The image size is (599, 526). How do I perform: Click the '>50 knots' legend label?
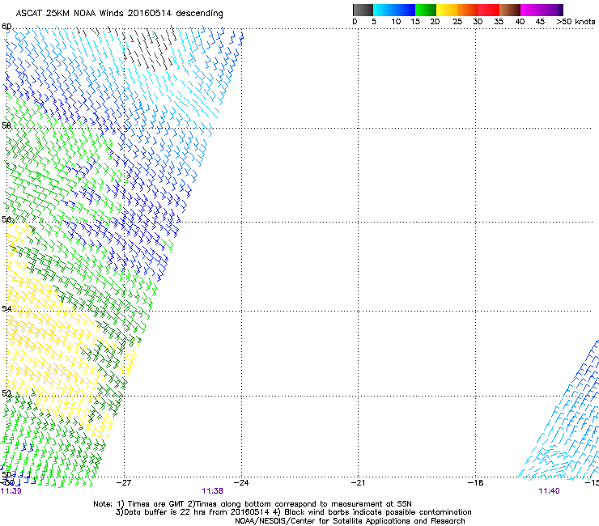(x=576, y=22)
